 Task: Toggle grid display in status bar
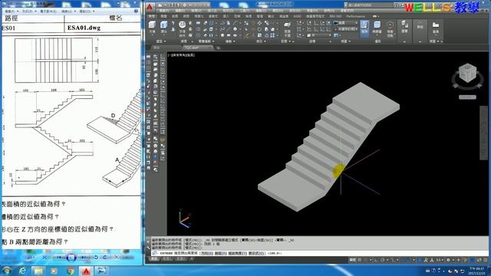pos(360,260)
